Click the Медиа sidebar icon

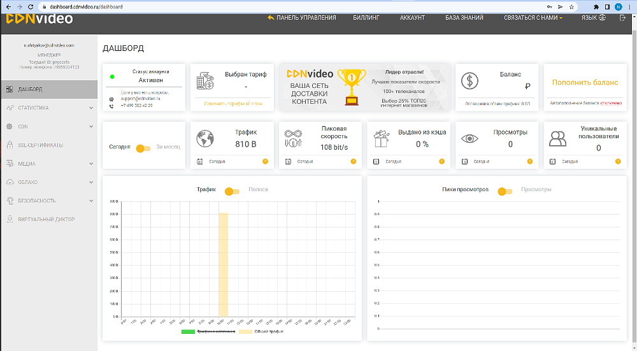click(x=10, y=164)
